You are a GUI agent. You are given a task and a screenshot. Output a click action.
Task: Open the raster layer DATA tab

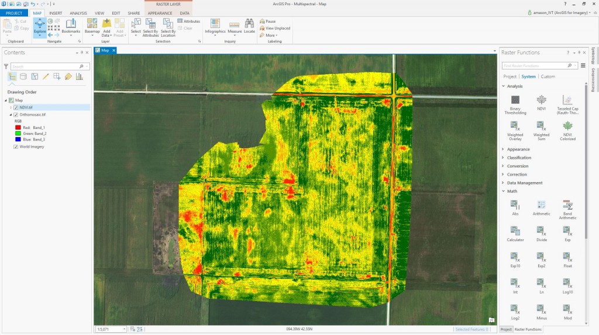coord(184,13)
